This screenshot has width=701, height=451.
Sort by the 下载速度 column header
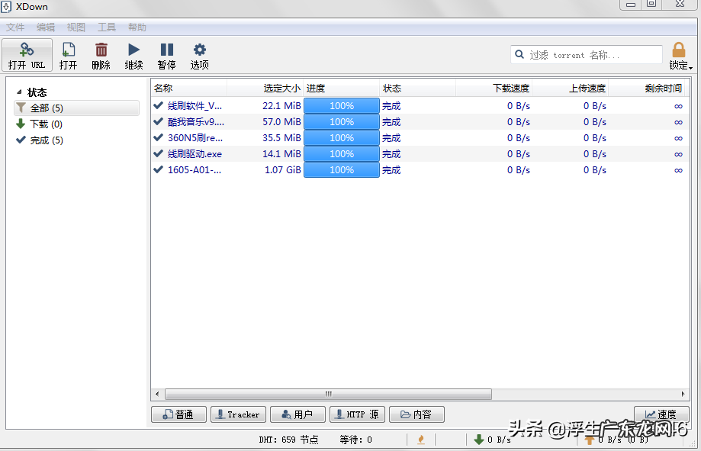point(494,89)
